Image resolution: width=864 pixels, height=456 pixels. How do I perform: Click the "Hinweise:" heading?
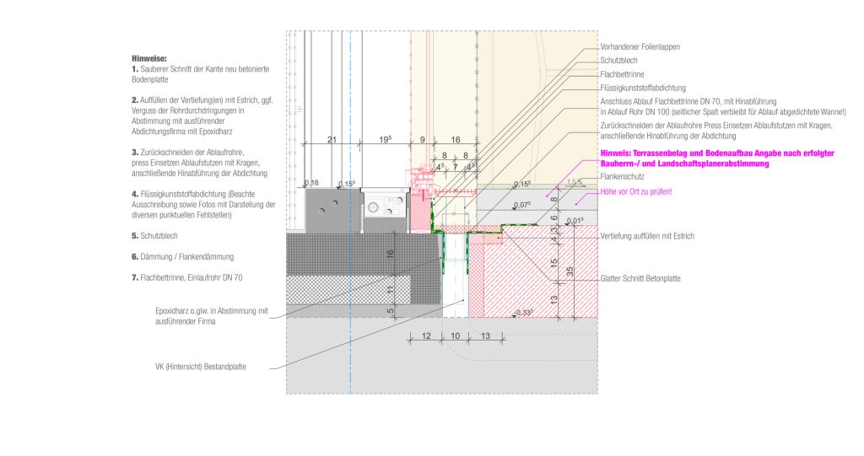point(149,58)
